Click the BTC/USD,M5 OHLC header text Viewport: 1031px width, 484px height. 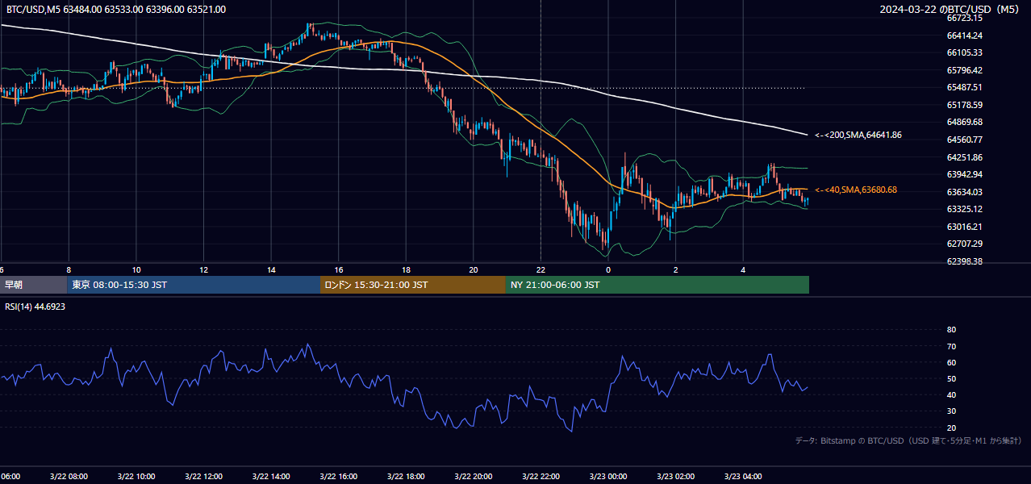pos(116,10)
